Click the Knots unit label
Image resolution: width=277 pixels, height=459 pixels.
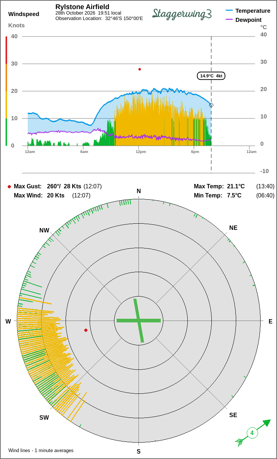tap(16, 25)
